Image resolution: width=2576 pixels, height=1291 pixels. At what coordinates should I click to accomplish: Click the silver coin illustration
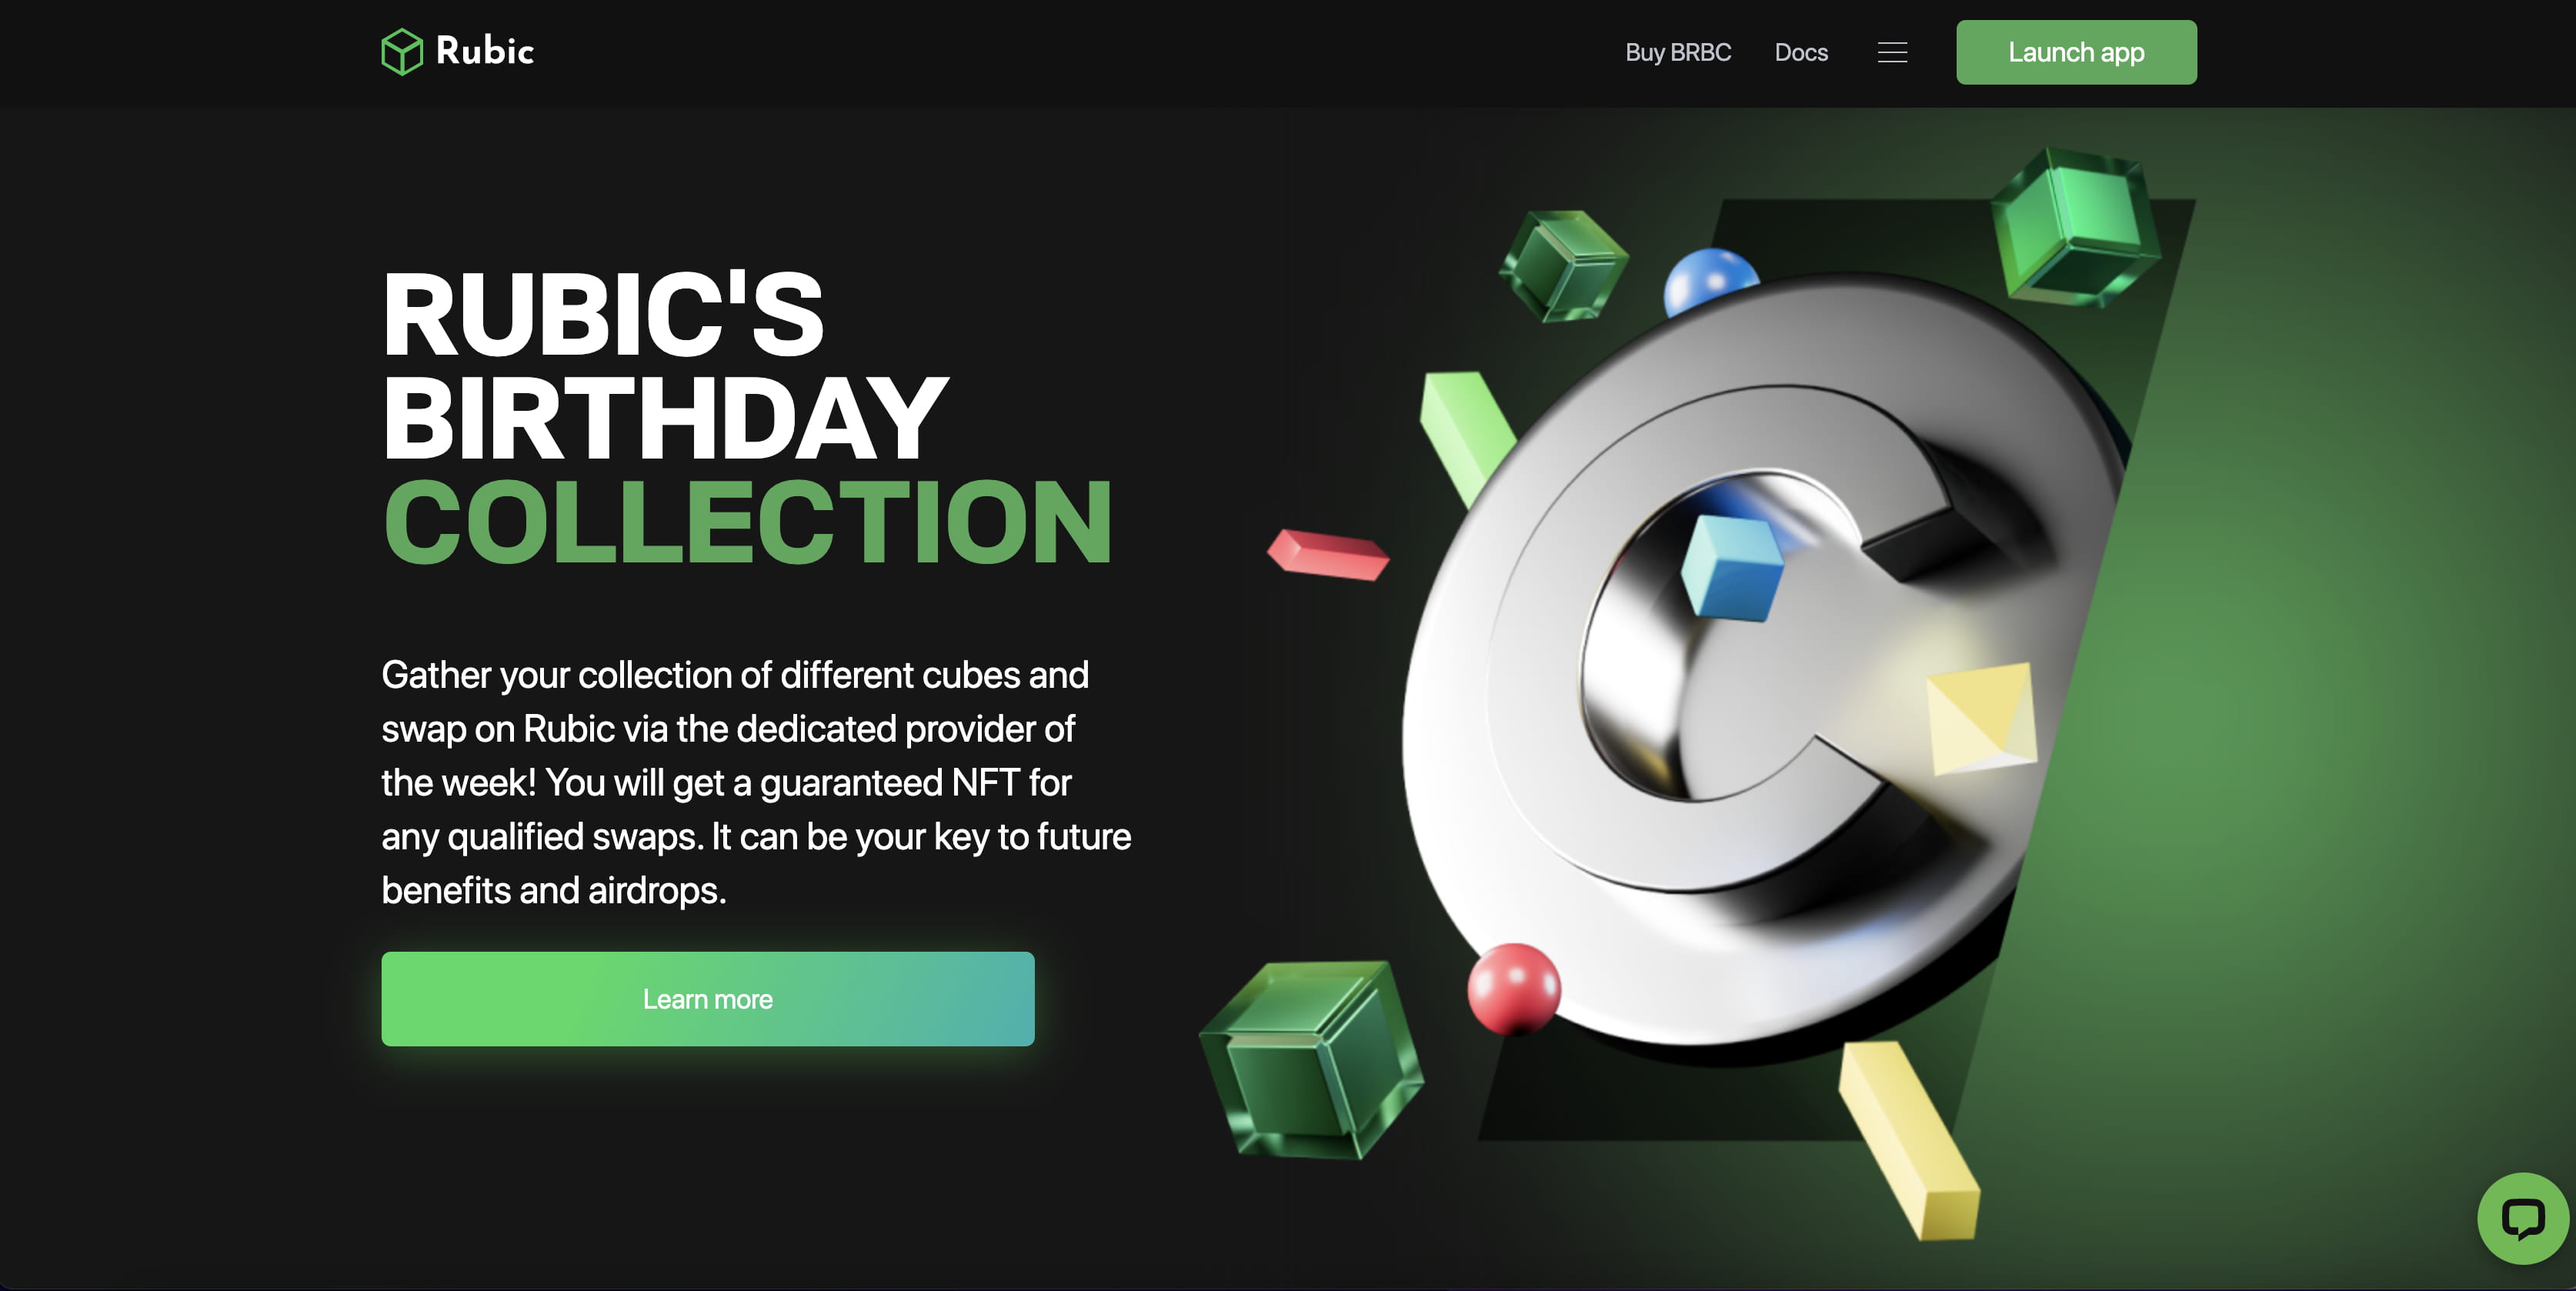(x=1760, y=660)
